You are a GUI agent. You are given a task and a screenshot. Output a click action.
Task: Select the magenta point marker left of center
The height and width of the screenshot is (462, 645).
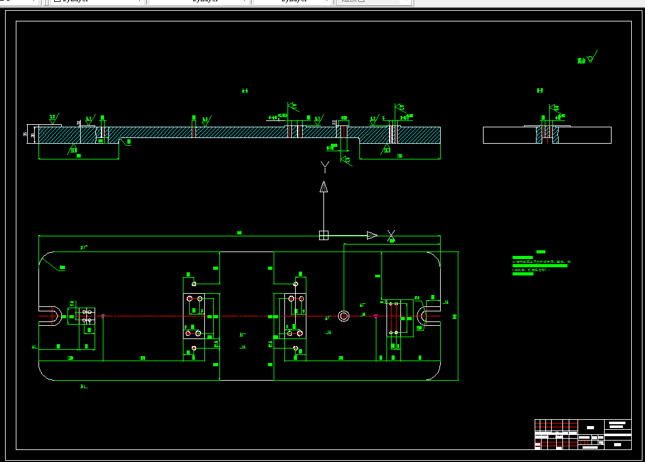point(103,316)
